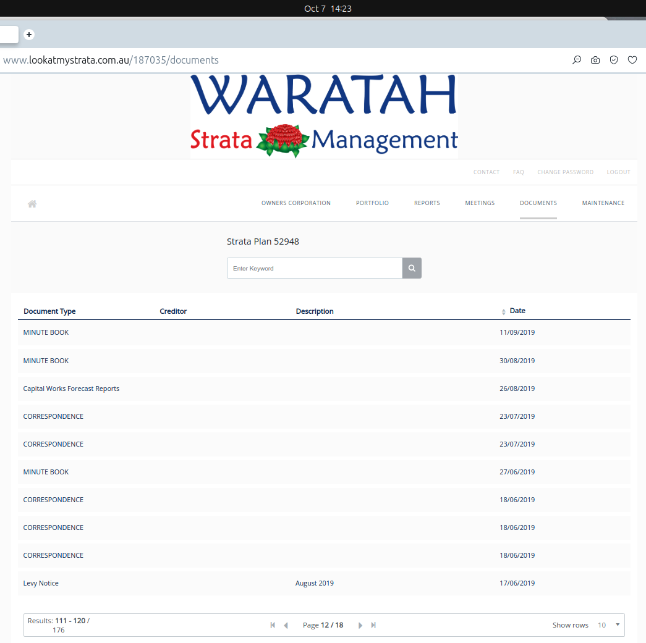Screen dimensions: 646x643
Task: Sort by Date using the sort arrows icon
Action: point(503,312)
